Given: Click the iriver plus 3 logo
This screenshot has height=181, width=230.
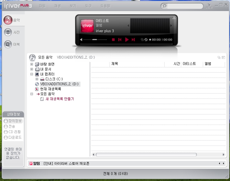Looking at the screenshot, I should point(18,6).
